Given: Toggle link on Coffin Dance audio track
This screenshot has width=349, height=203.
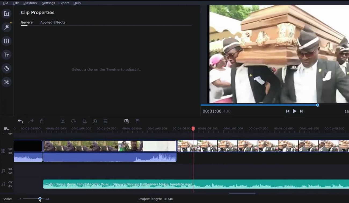Looking at the screenshot, I should [x=10, y=186].
